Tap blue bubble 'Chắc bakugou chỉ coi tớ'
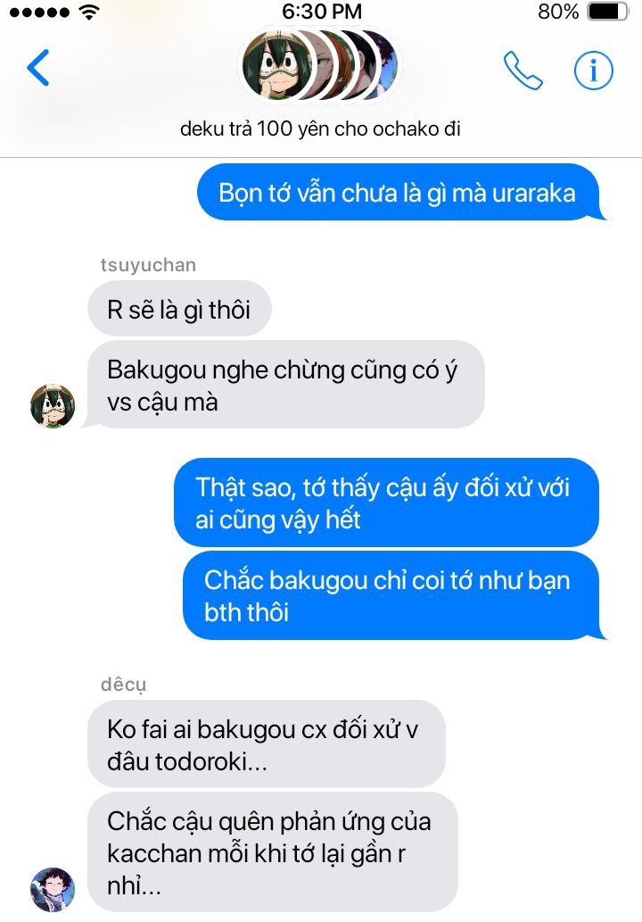 (392, 595)
